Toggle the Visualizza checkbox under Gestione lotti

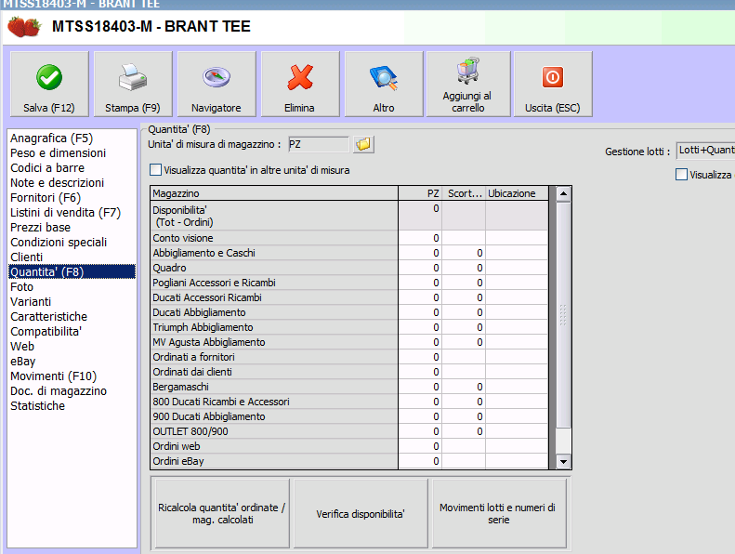(x=682, y=174)
